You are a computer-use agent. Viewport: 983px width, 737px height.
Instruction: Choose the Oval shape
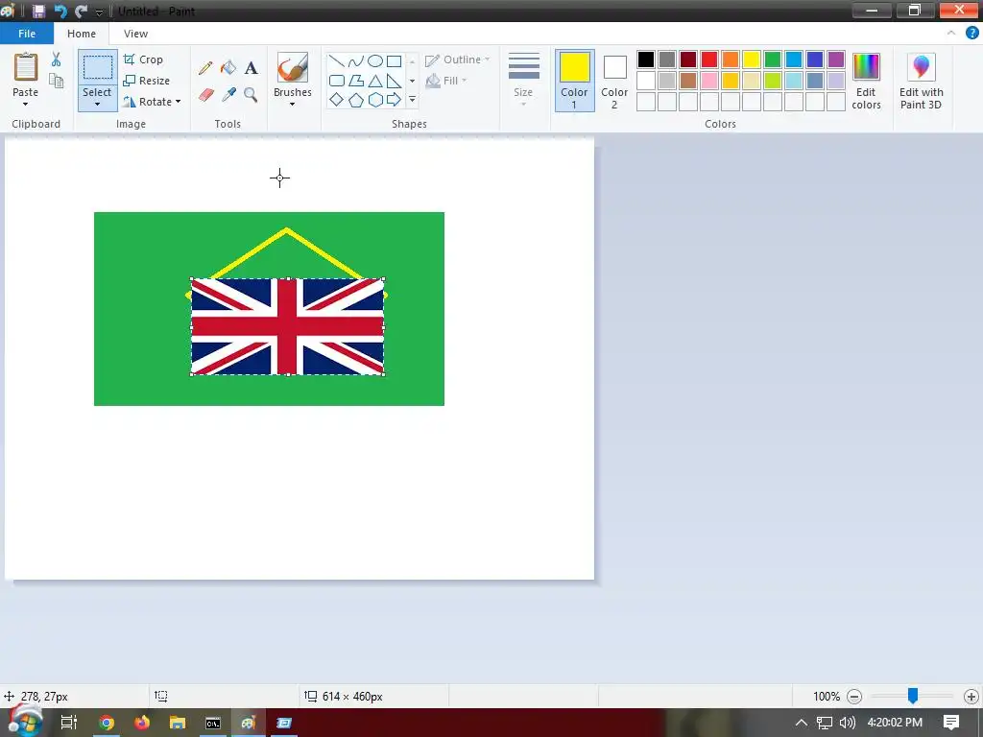point(375,60)
